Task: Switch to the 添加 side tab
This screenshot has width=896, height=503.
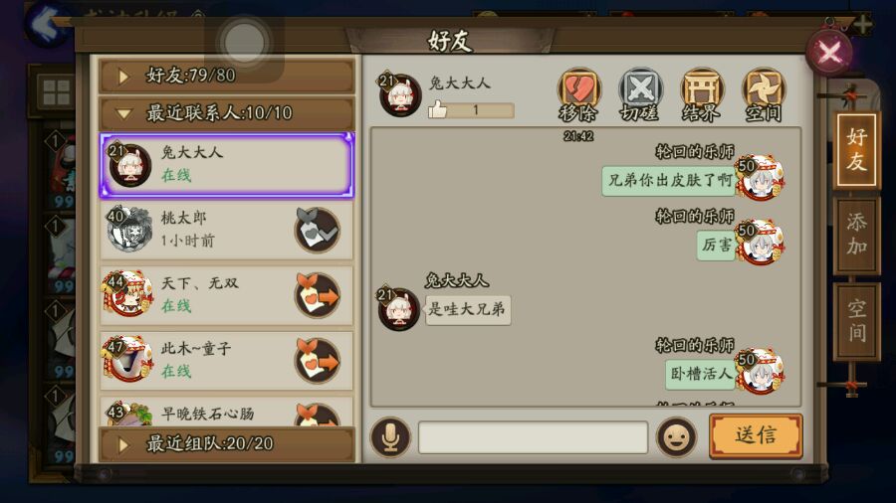Action: coord(856,235)
